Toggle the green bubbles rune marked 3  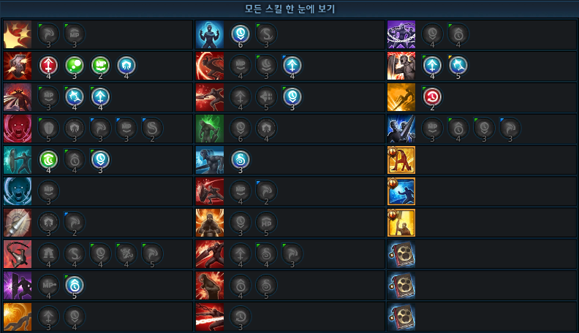tap(75, 66)
